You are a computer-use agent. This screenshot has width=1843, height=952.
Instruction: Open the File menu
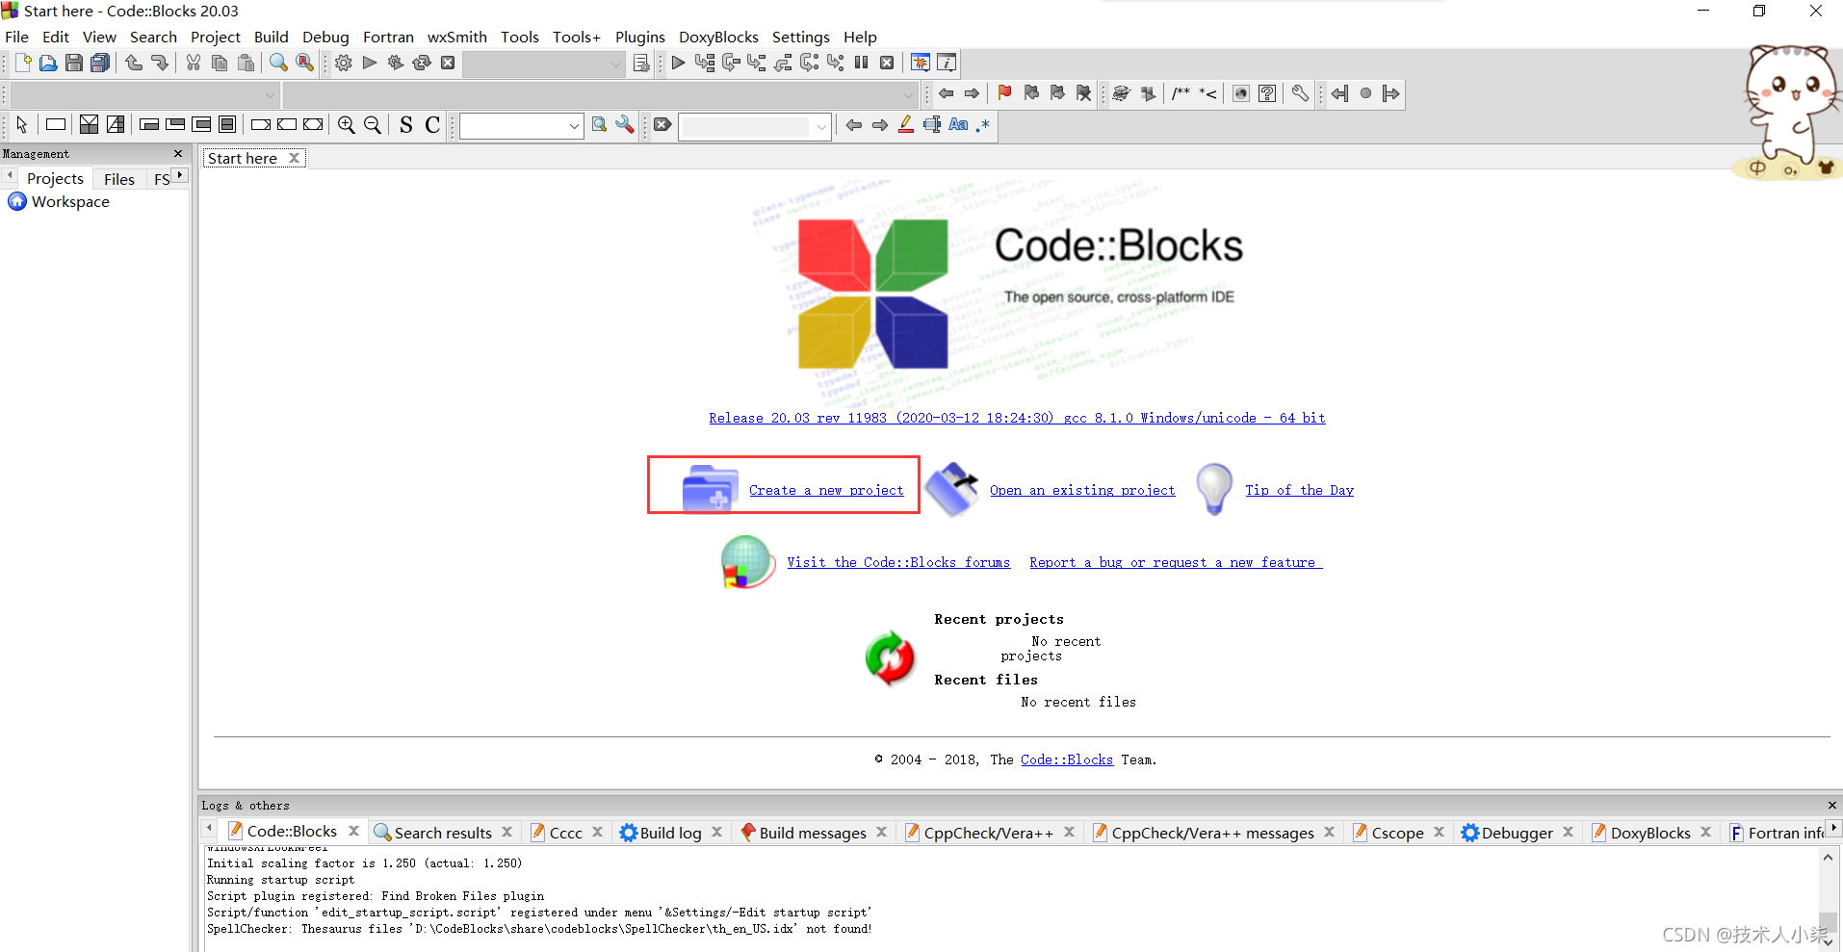(17, 37)
